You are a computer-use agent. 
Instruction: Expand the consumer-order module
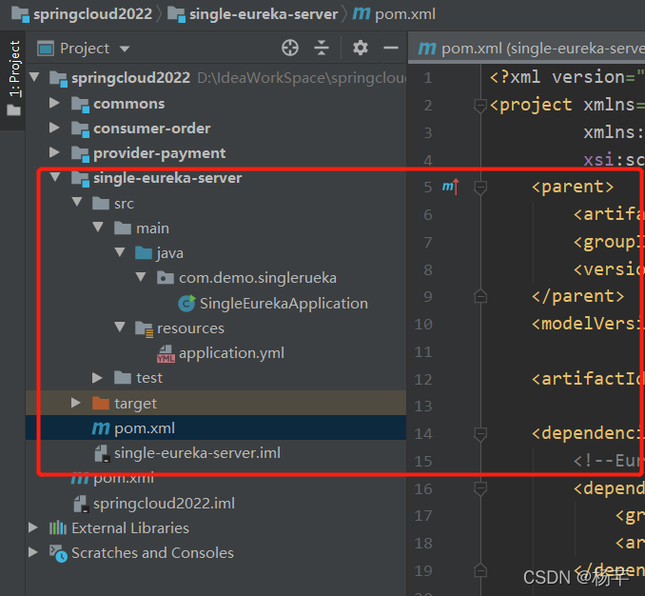(54, 128)
